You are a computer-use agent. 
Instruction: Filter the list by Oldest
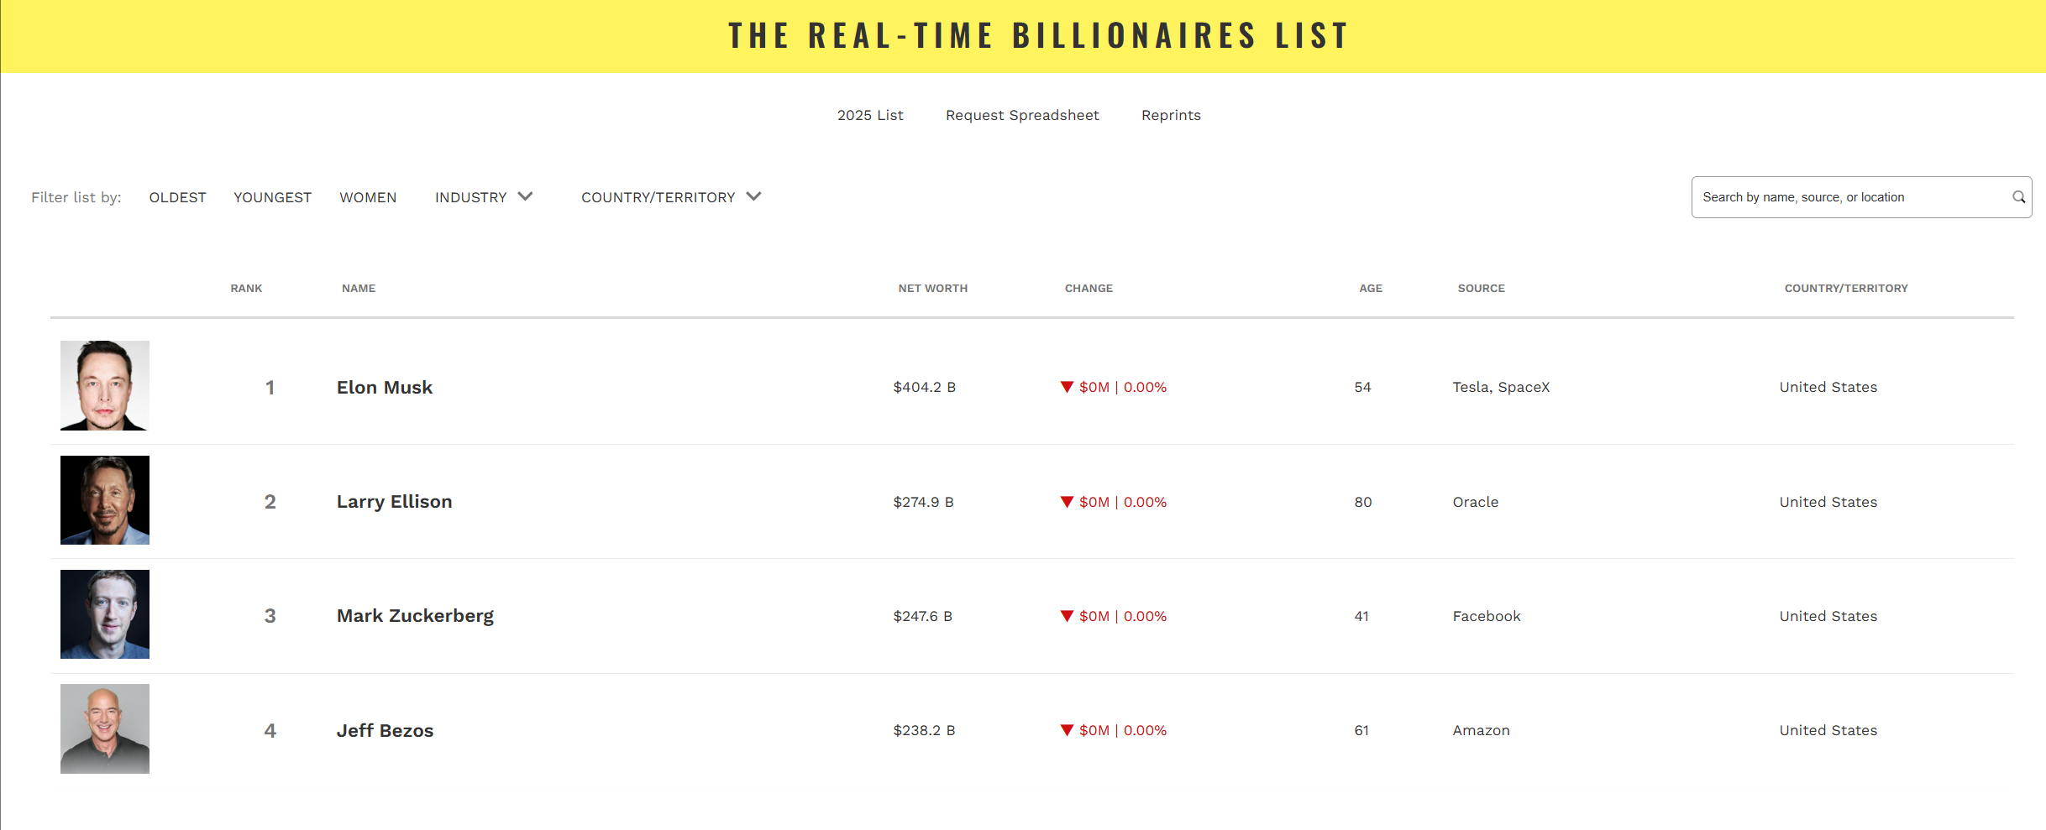tap(177, 197)
